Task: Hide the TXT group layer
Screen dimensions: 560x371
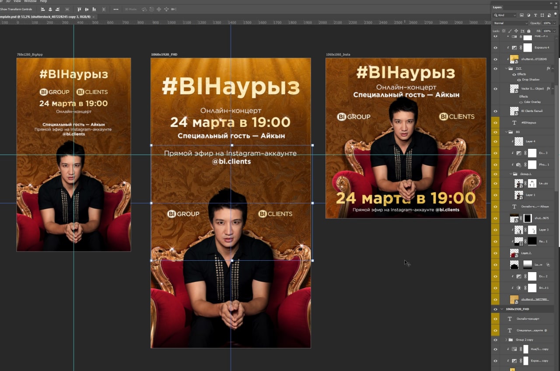Action: tap(495, 69)
